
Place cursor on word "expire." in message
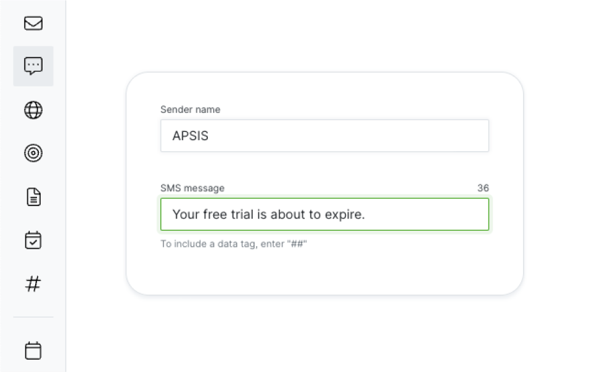[345, 215]
